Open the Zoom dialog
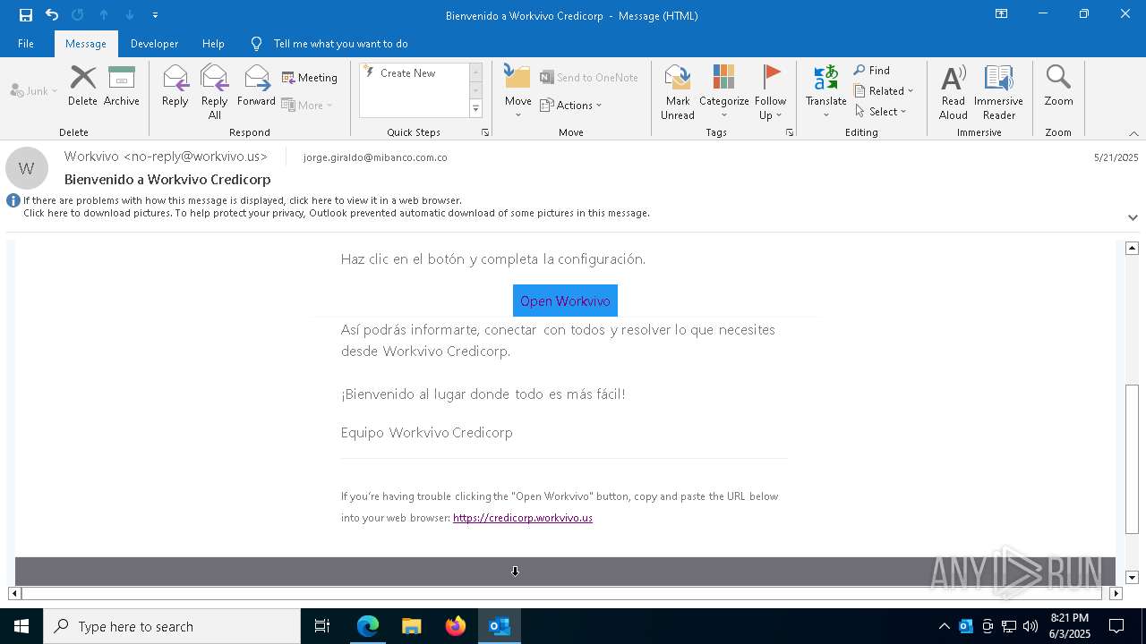The height and width of the screenshot is (644, 1146). 1058,86
